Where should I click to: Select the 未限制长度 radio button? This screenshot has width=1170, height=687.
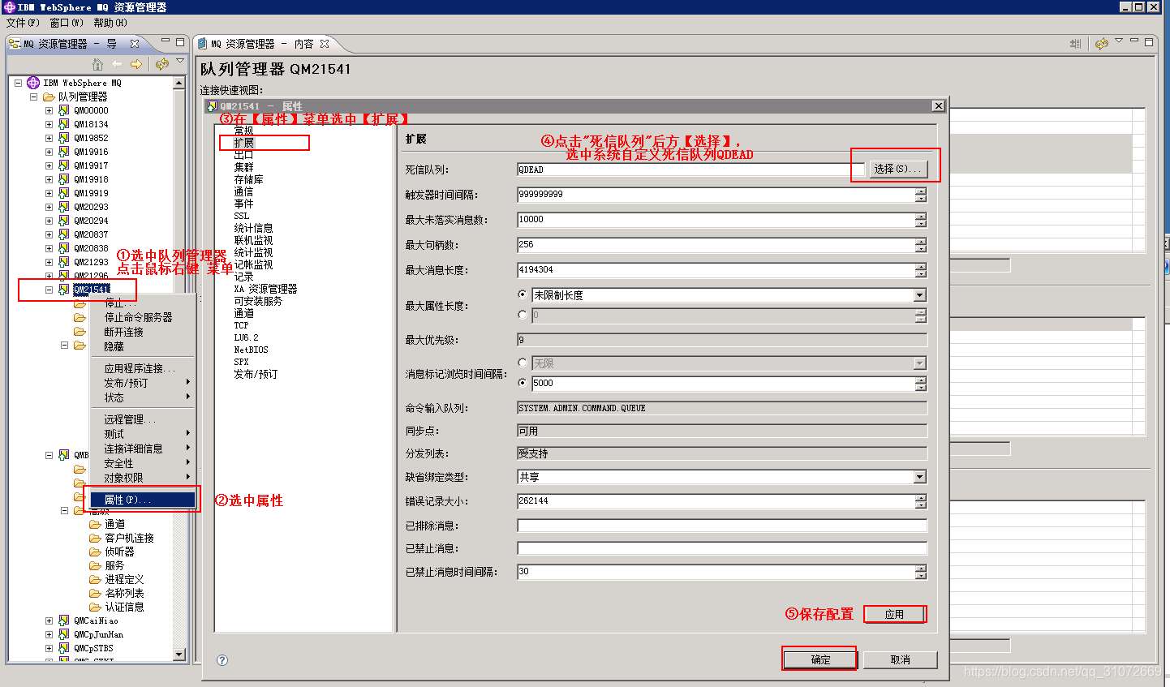tap(523, 294)
